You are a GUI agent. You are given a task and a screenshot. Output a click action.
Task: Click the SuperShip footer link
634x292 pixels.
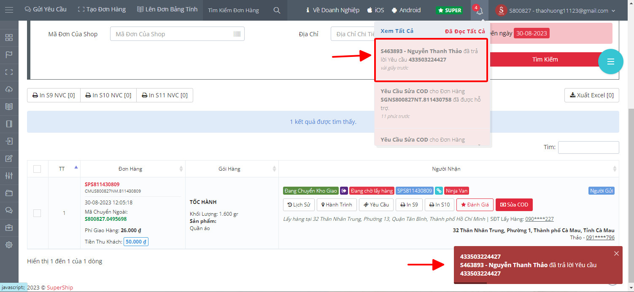click(x=60, y=287)
